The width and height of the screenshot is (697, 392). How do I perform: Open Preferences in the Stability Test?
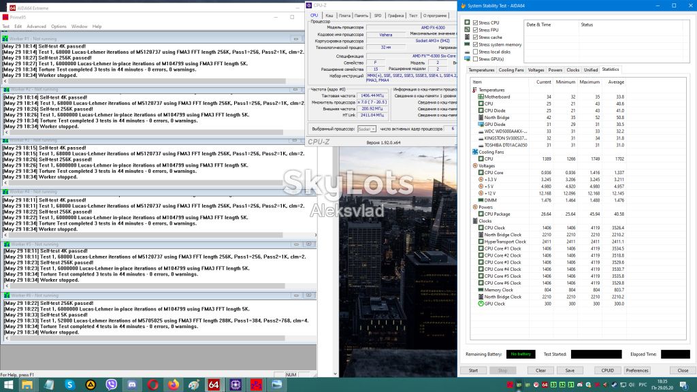pyautogui.click(x=637, y=370)
